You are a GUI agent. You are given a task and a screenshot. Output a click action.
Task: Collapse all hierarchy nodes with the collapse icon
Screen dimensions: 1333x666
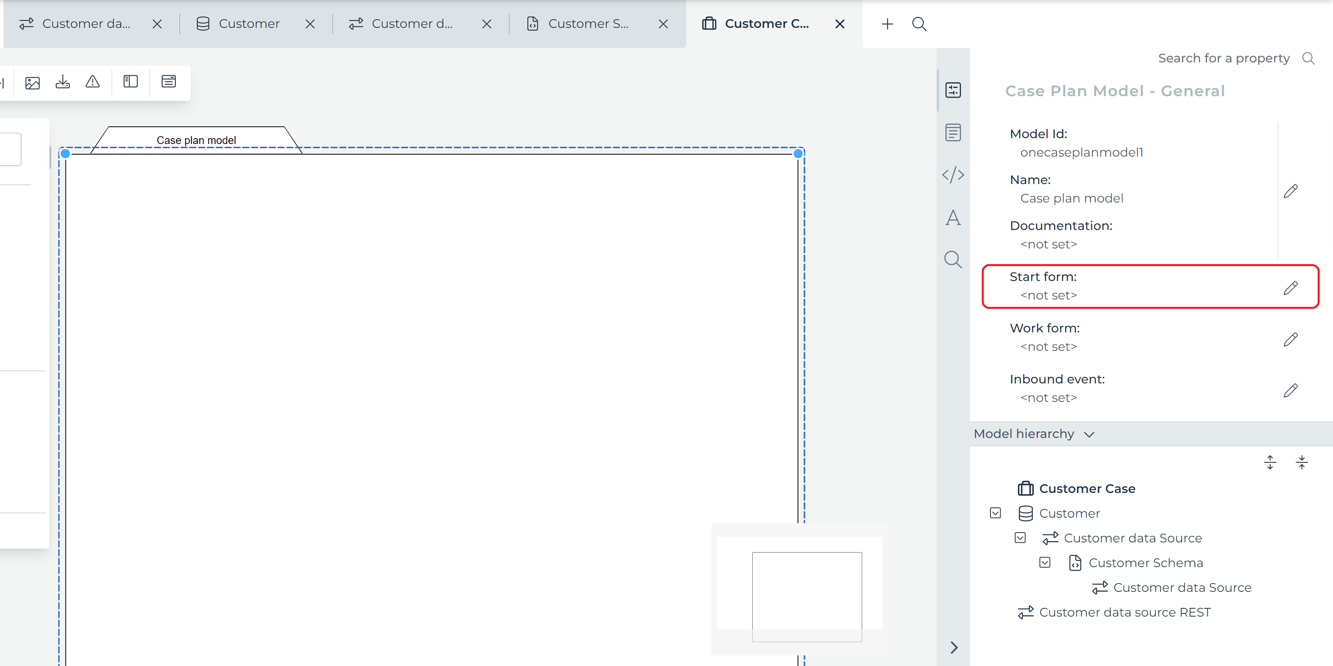1302,462
